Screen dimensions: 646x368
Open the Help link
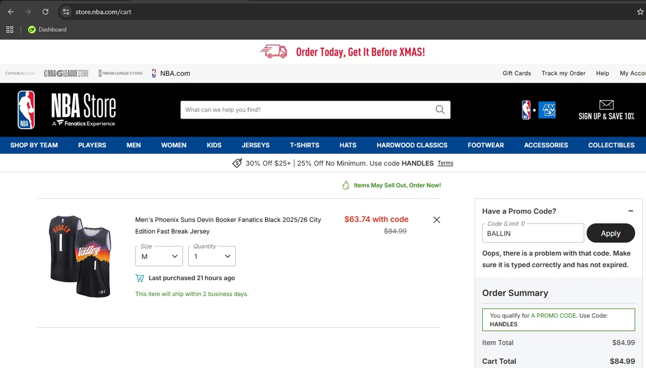603,73
